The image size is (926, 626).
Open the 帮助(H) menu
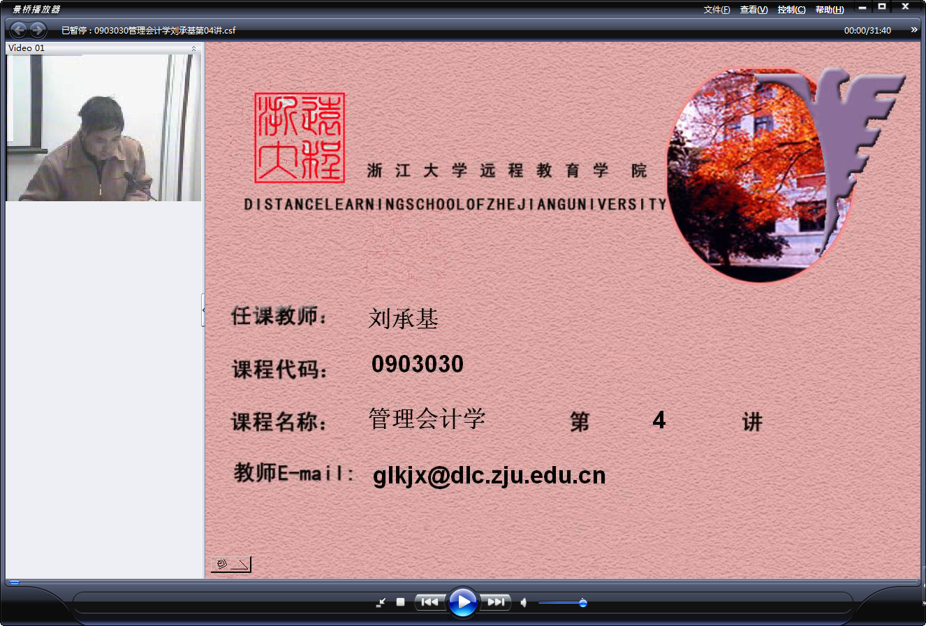point(830,10)
